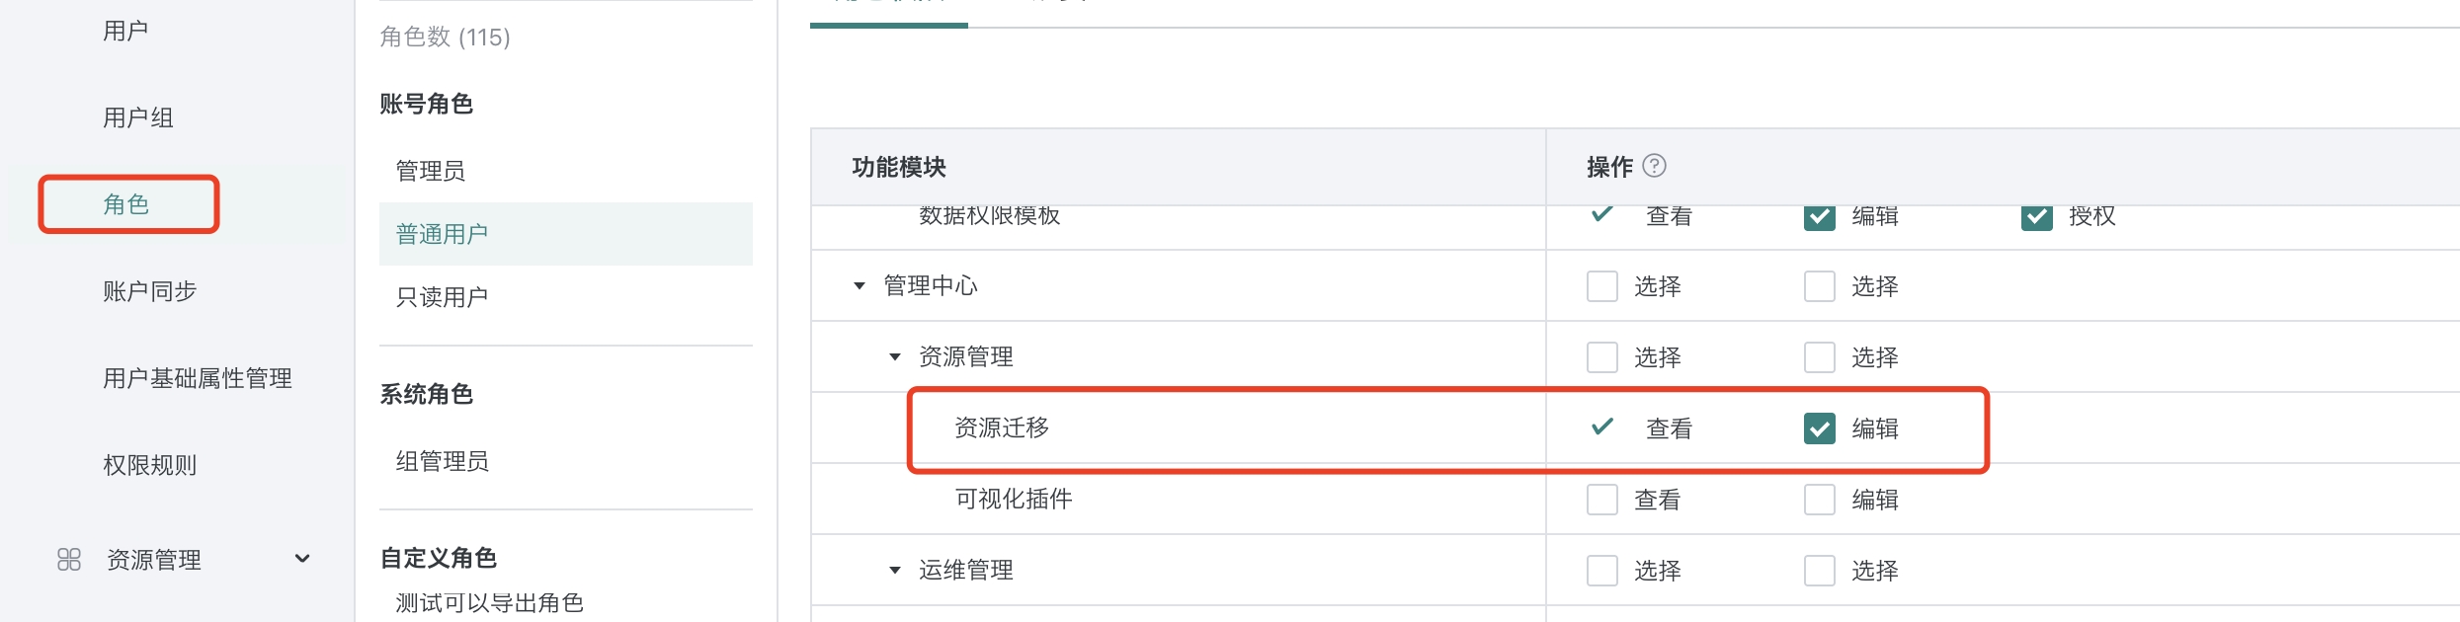Select the 管理员 role

[429, 170]
